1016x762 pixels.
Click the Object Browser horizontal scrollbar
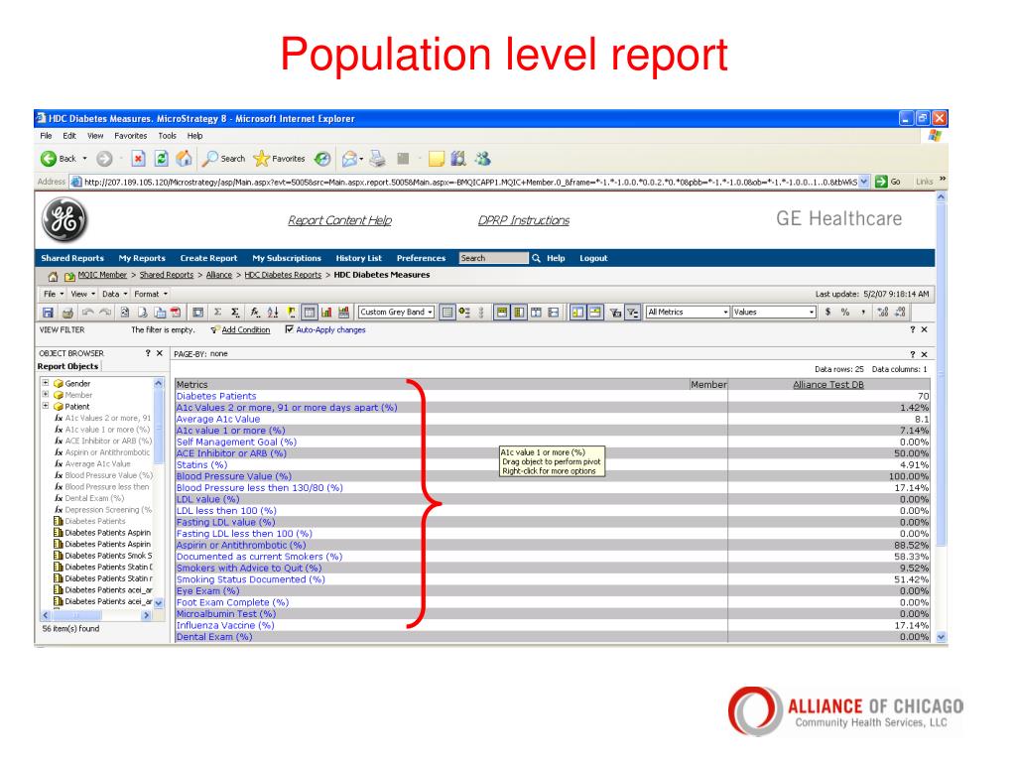(96, 615)
